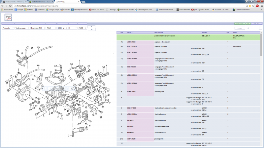Open the Google bookmark
Image resolution: width=264 pixels, height=148 pixels.
(19, 10)
